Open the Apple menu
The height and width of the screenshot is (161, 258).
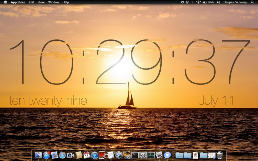click(6, 2)
